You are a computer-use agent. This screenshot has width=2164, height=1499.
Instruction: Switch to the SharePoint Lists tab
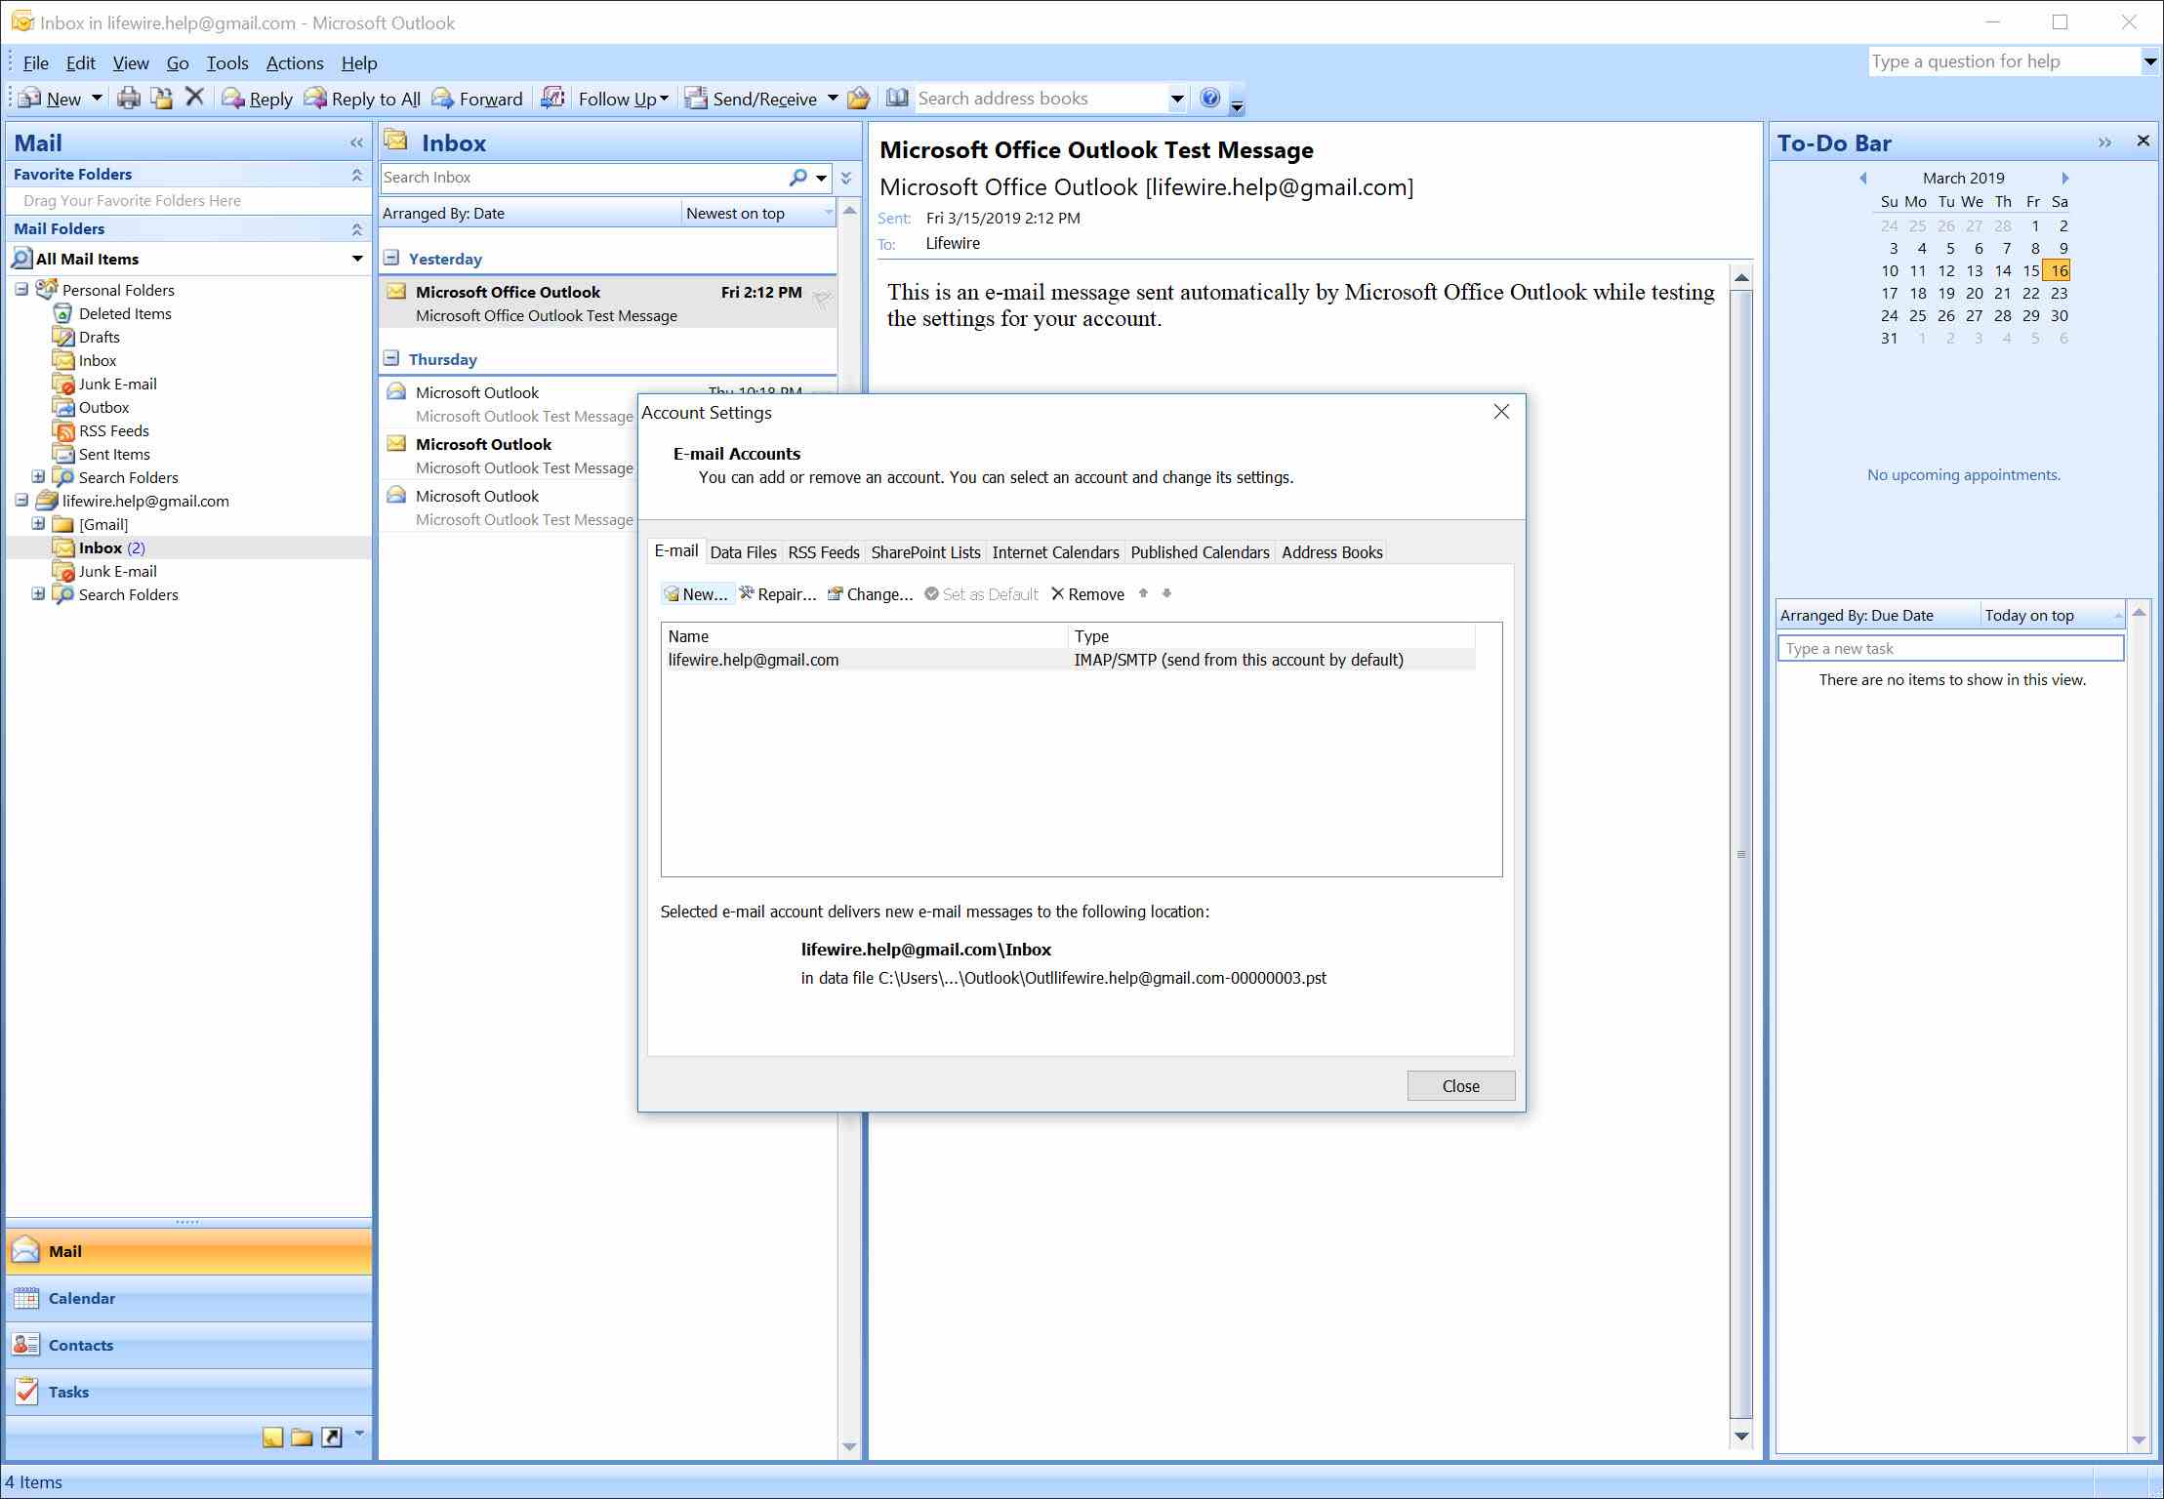925,552
